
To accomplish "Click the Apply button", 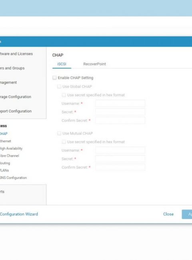I will point(187,214).
